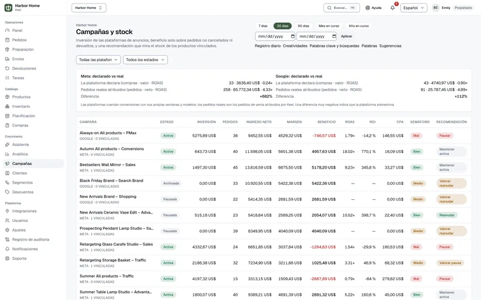The image size is (481, 300).
Task: Switch to Registro diario tab
Action: coord(268,46)
